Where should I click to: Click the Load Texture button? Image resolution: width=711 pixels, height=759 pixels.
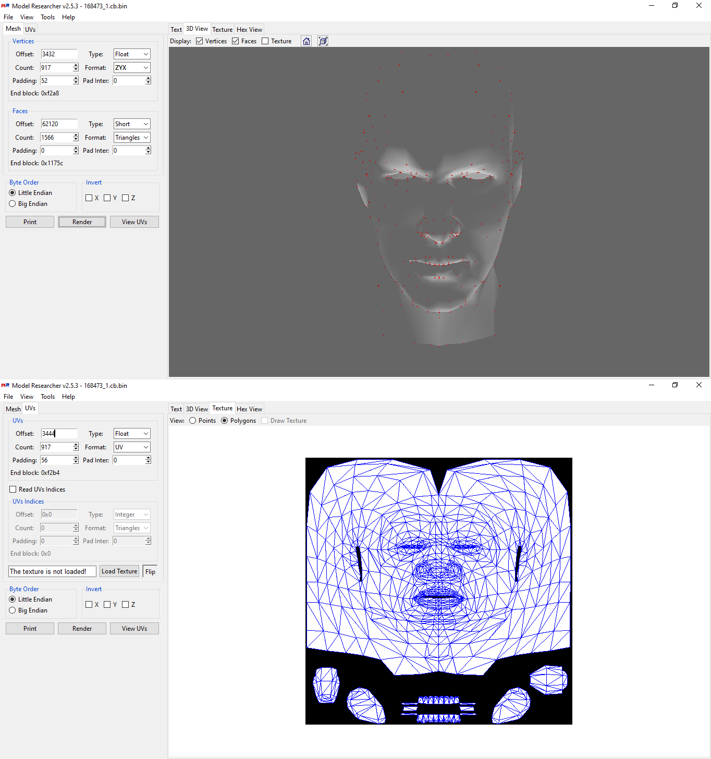(x=119, y=571)
